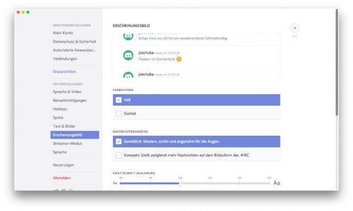
Task: Click joschuba's avatar beside 'Flattern im Sonnenlicht'
Action: point(128,55)
